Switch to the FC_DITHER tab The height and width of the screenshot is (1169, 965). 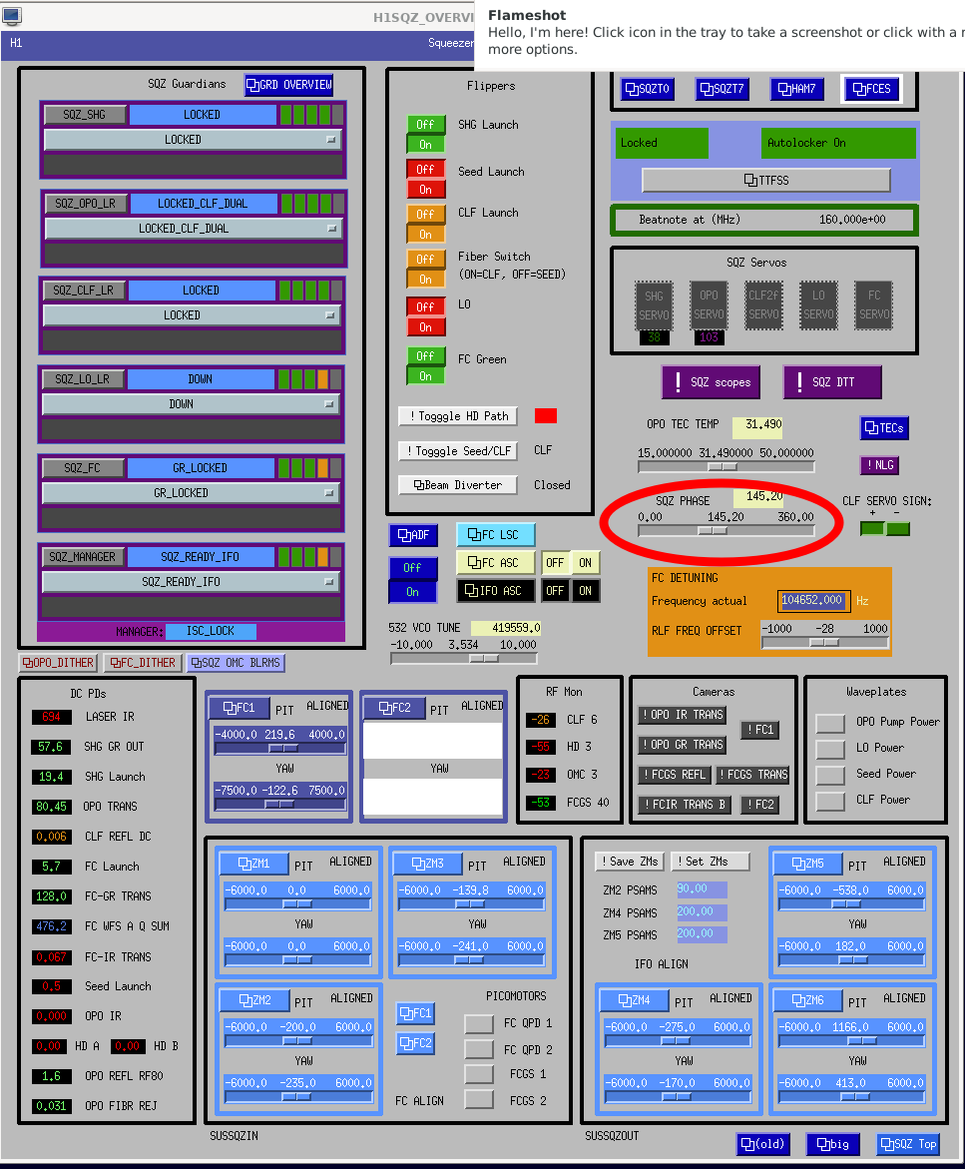click(x=142, y=663)
